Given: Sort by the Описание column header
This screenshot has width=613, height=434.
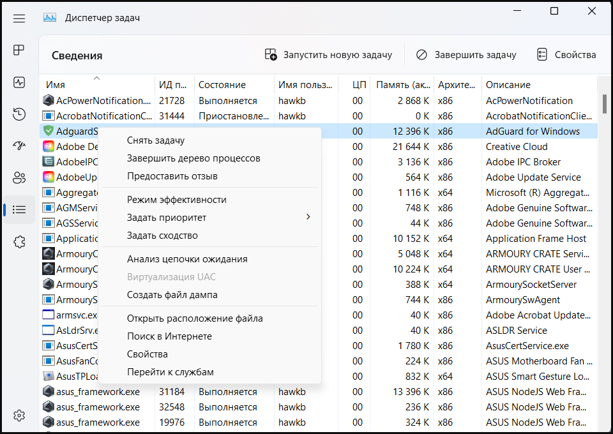Looking at the screenshot, I should tap(540, 84).
